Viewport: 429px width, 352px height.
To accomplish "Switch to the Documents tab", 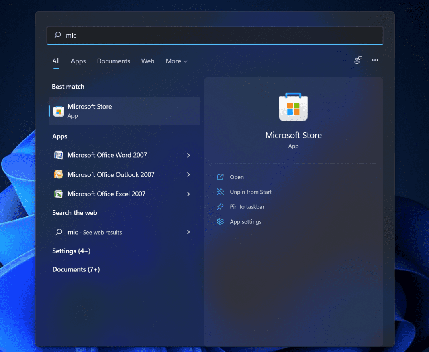I will point(113,61).
